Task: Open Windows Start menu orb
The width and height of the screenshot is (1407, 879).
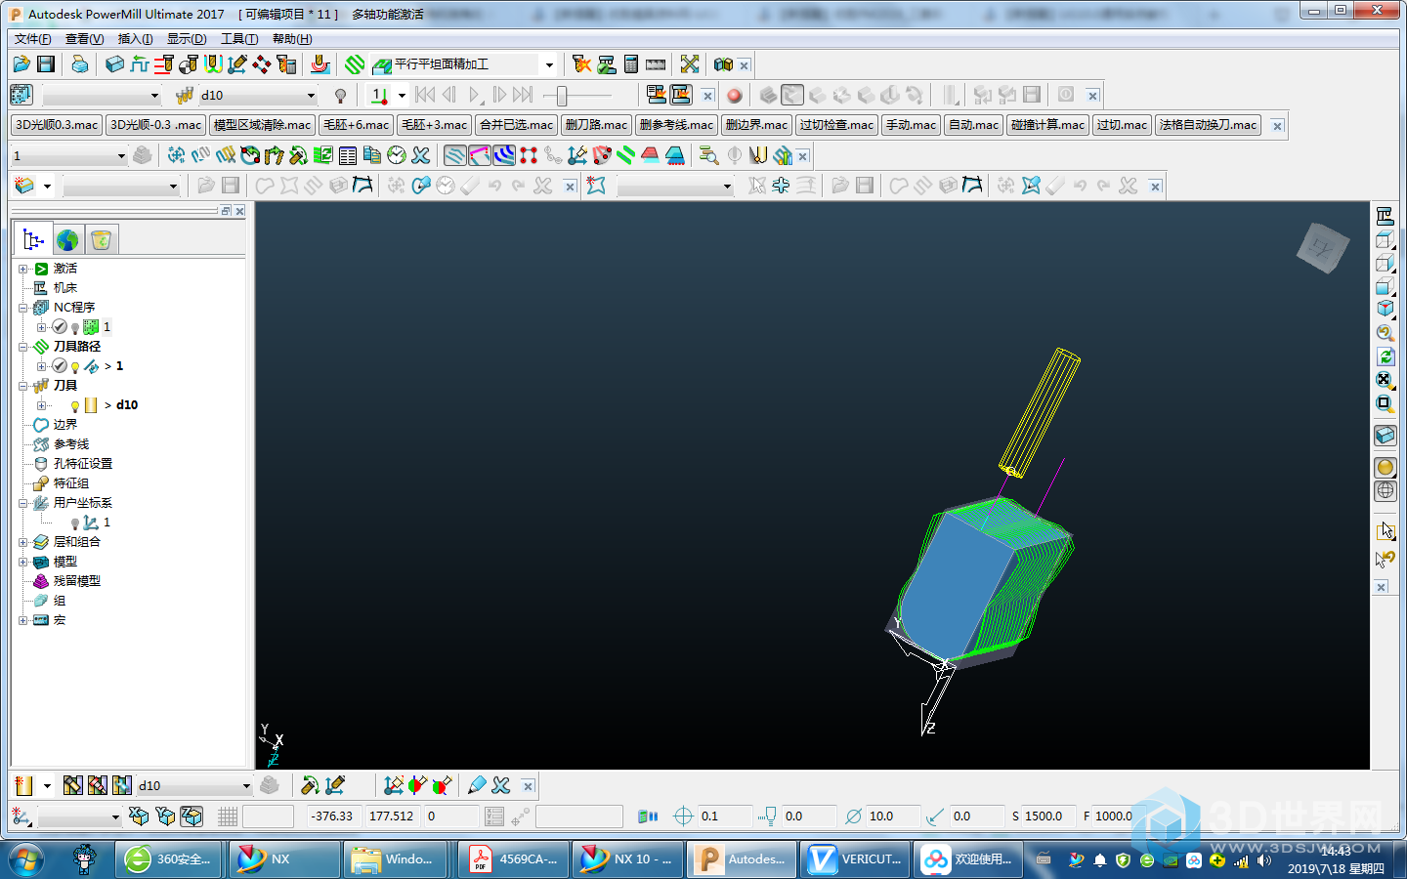Action: 26,859
